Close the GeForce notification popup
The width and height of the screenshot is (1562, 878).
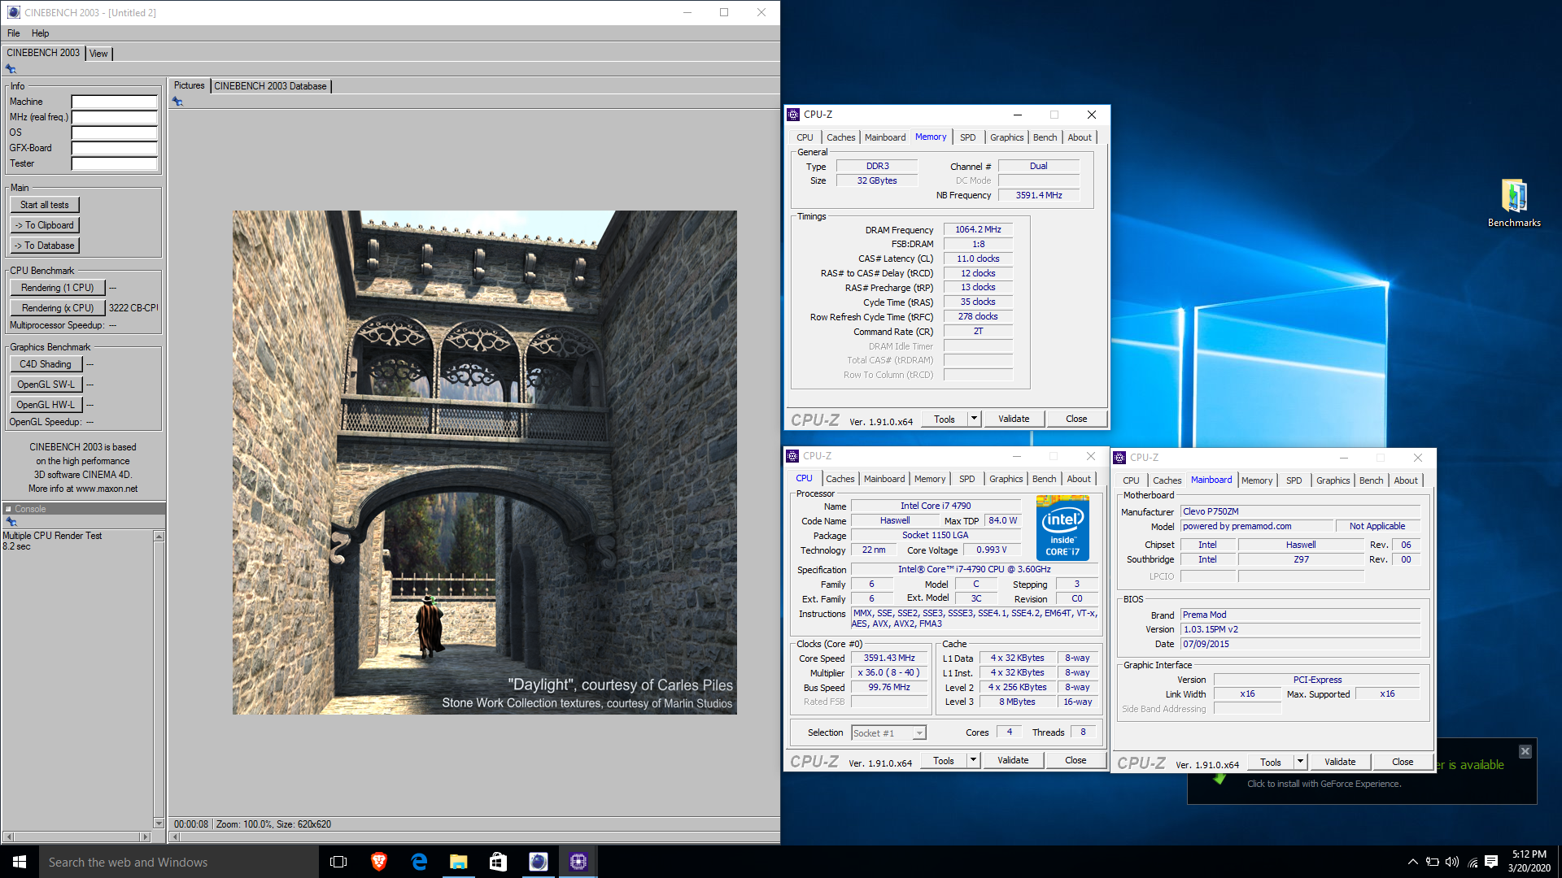(x=1525, y=752)
